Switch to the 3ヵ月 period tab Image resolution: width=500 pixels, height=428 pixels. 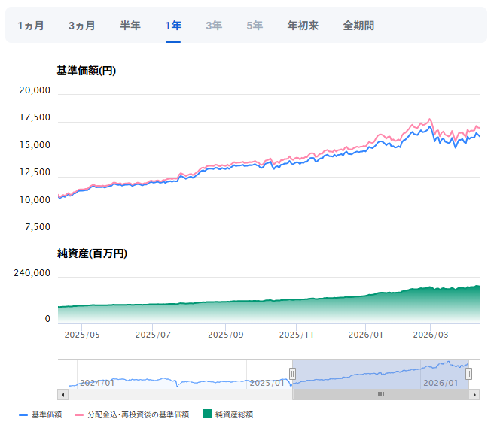coord(81,26)
